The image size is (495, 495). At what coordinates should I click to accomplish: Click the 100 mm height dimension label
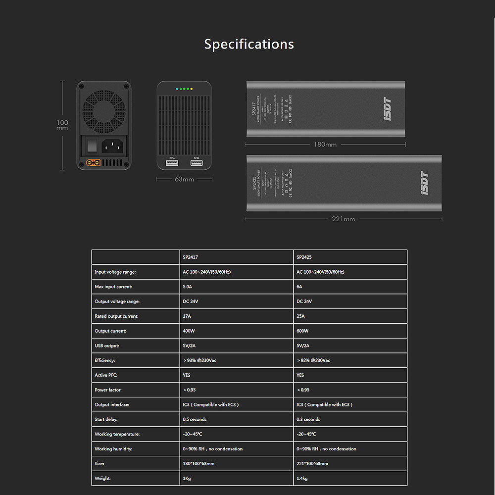(62, 125)
